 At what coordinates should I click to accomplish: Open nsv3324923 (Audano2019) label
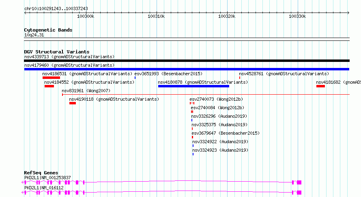(x=220, y=150)
